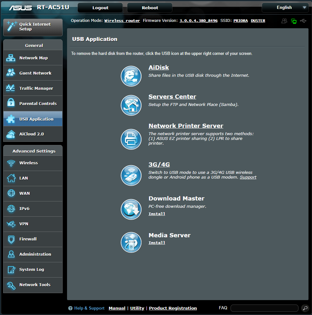
Task: Open the Utility link in footer
Action: click(x=137, y=308)
